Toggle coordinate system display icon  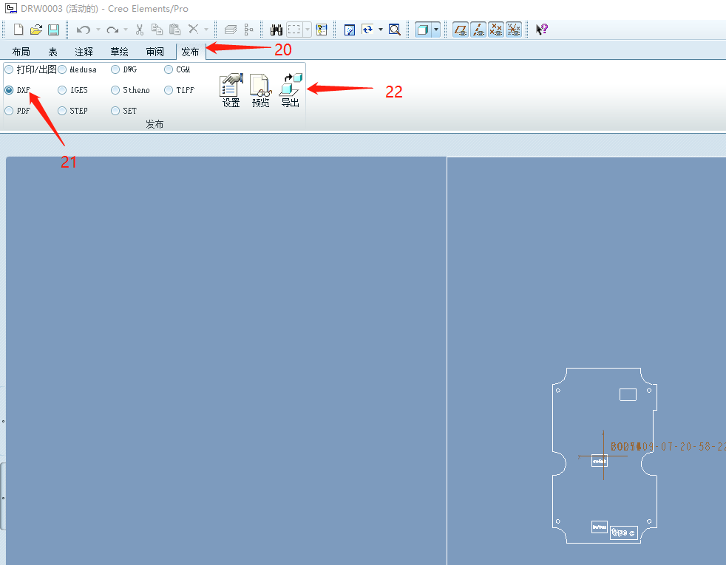pyautogui.click(x=514, y=30)
